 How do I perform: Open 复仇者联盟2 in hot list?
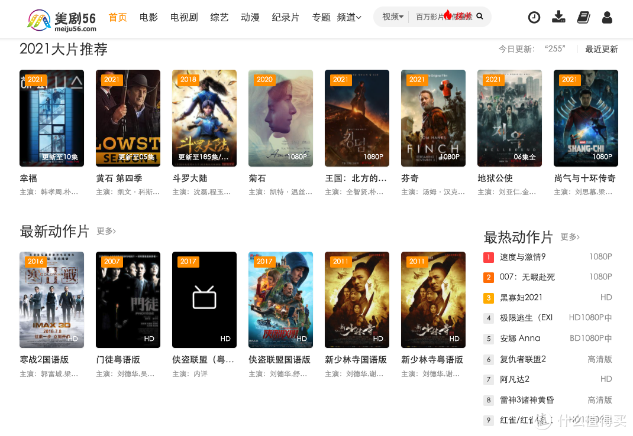tap(523, 359)
